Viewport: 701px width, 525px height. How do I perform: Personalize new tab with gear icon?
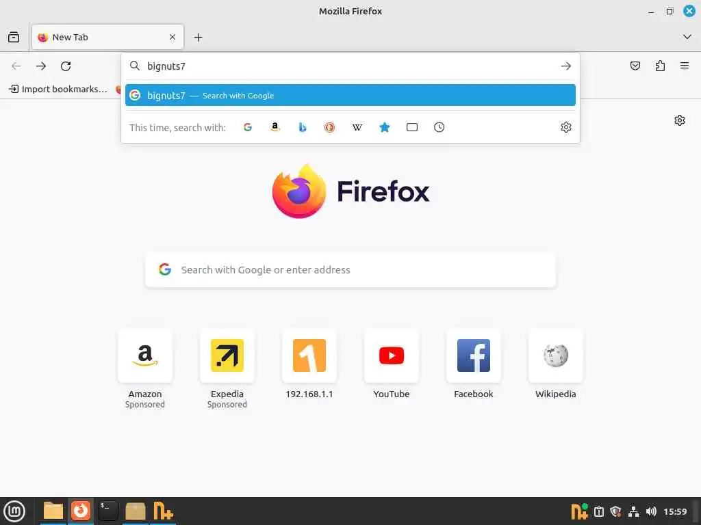[x=680, y=120]
